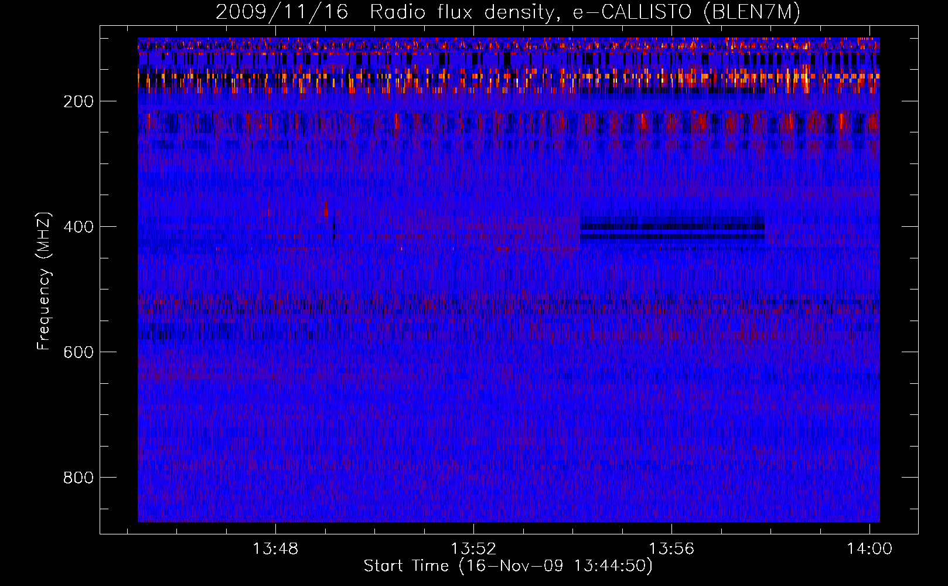Click the '200' frequency axis label
Screen dimensions: 948x586
point(79,101)
